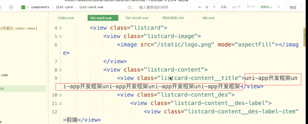Viewport: 308px width, 124px height.
Task: Go to previous match with 上一个
Action: tap(236, 7)
